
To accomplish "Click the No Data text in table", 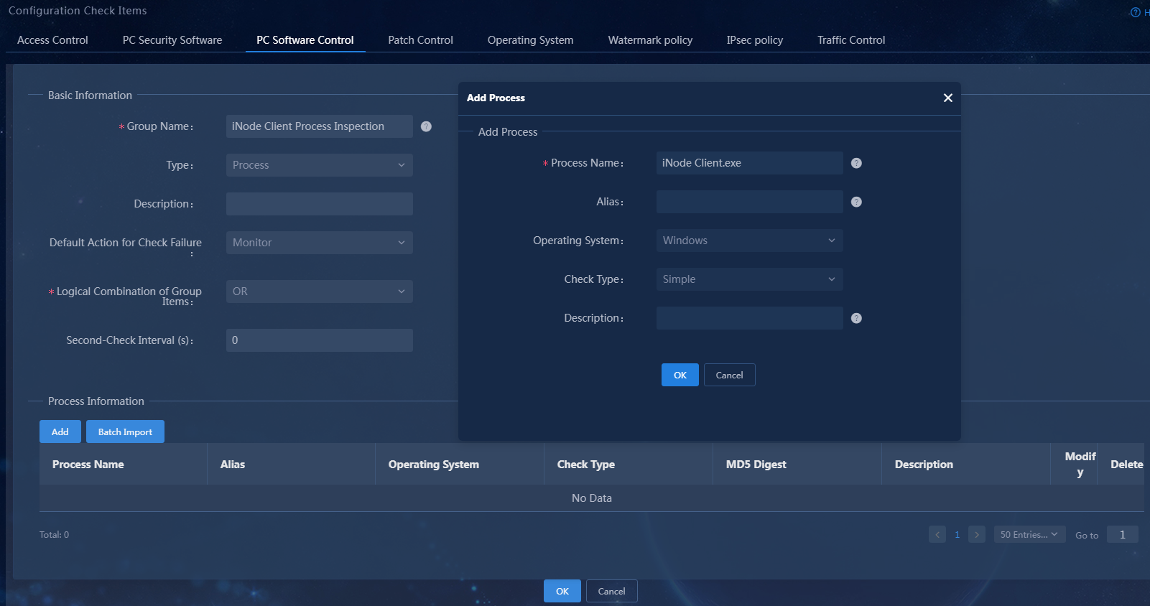I will 592,498.
